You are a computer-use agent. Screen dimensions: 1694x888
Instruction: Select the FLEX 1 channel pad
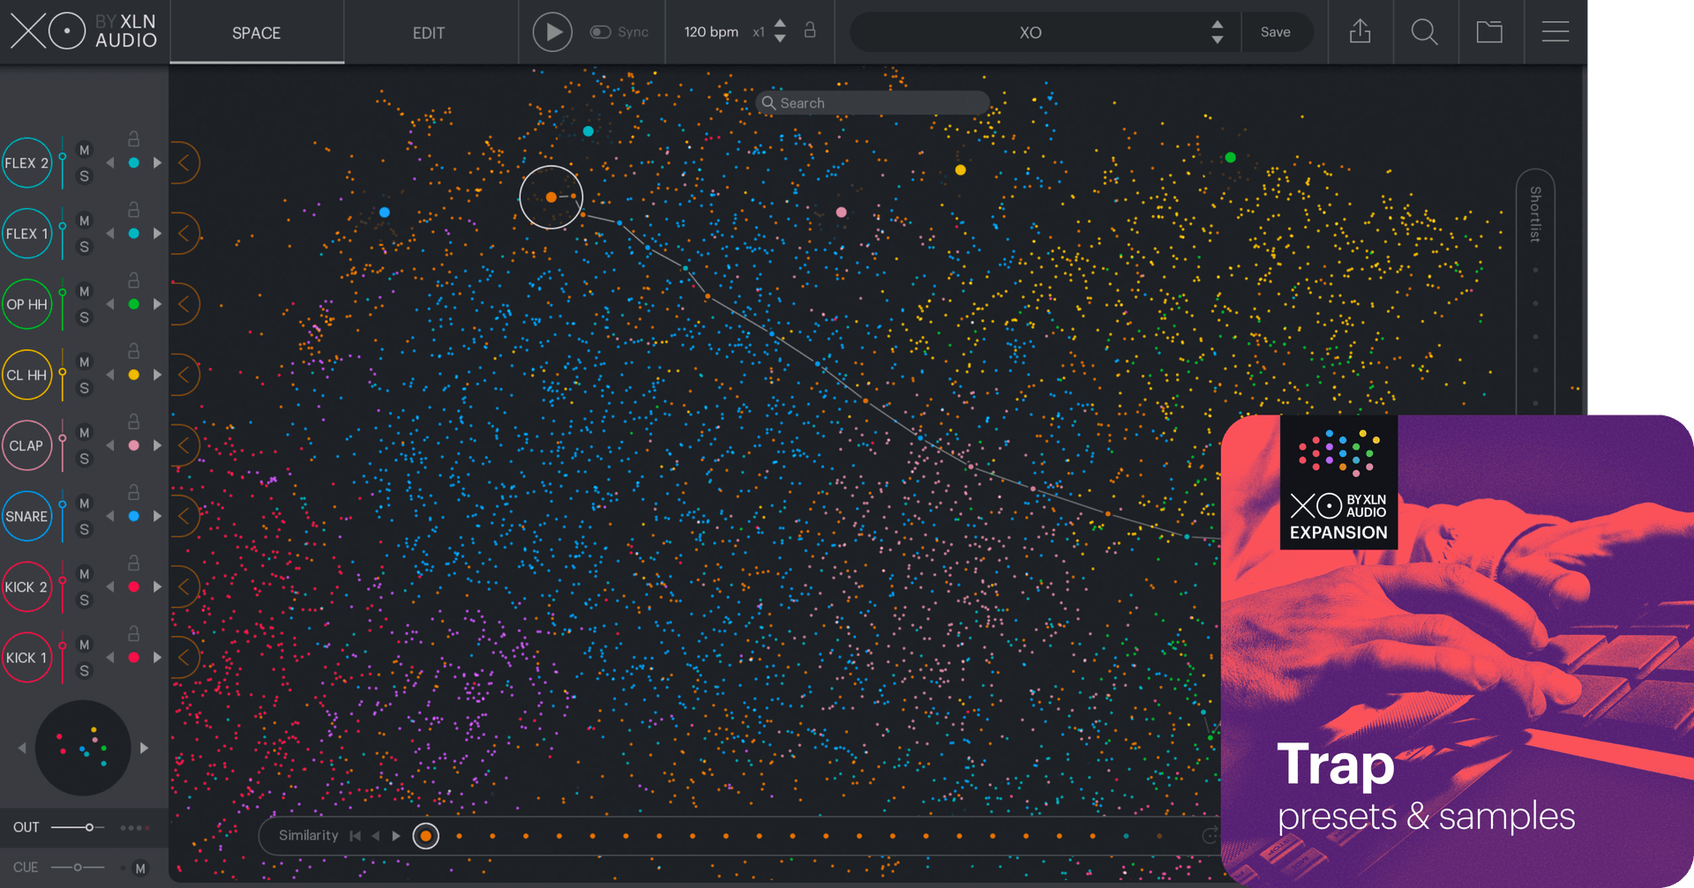(x=26, y=234)
